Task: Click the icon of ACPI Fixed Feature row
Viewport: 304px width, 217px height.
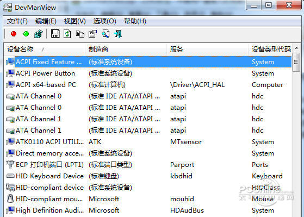Action: click(10, 62)
